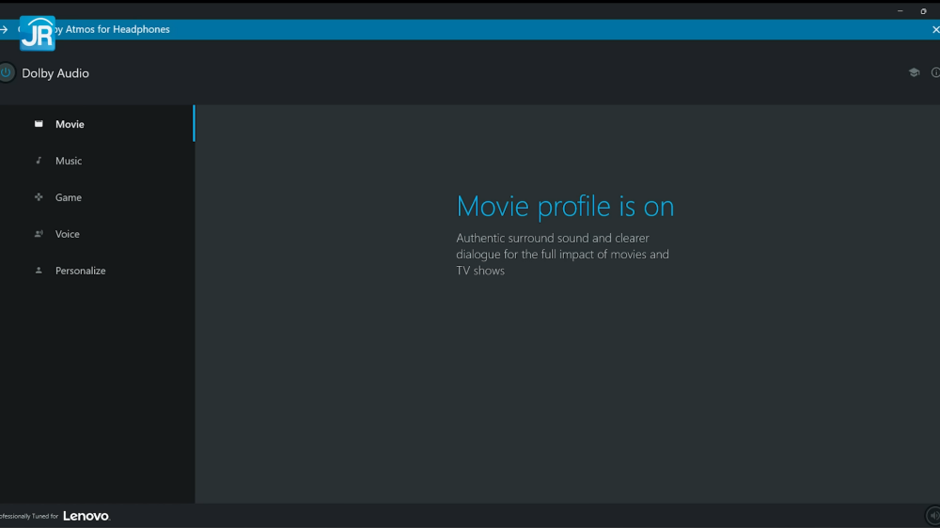Image resolution: width=940 pixels, height=528 pixels.
Task: Click the speaker icon in bottom corner
Action: point(932,516)
